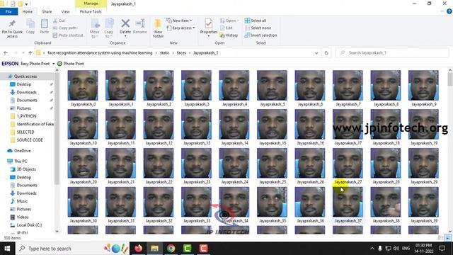Open Local Disk (C:) in the sidebar

click(29, 225)
